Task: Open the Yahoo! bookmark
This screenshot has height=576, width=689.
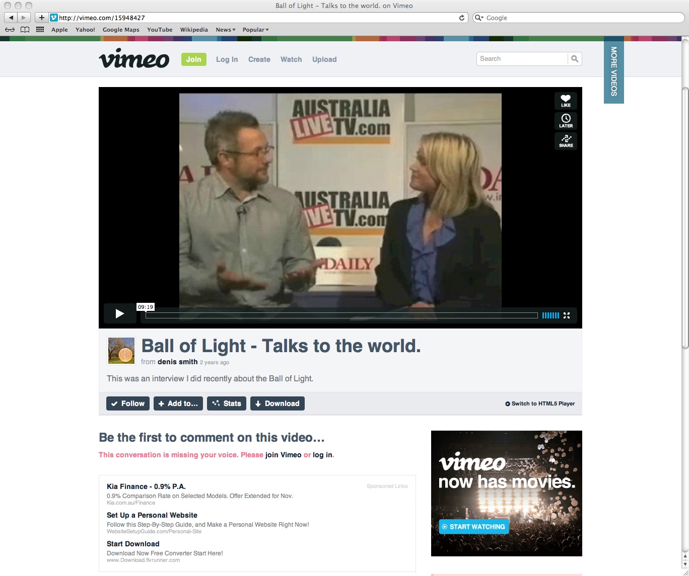Action: click(85, 30)
